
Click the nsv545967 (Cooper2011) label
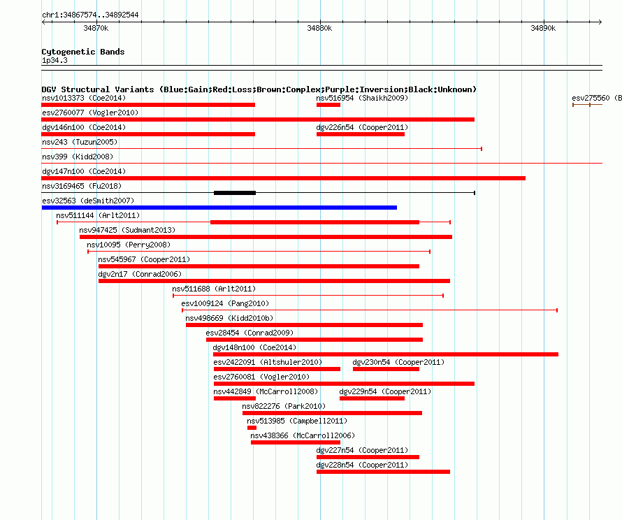[x=144, y=259]
